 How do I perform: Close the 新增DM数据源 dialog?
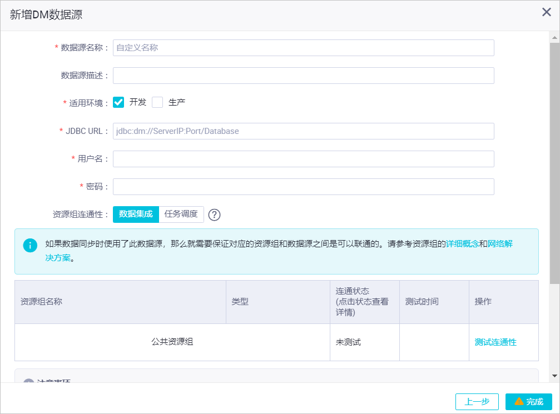(x=547, y=12)
